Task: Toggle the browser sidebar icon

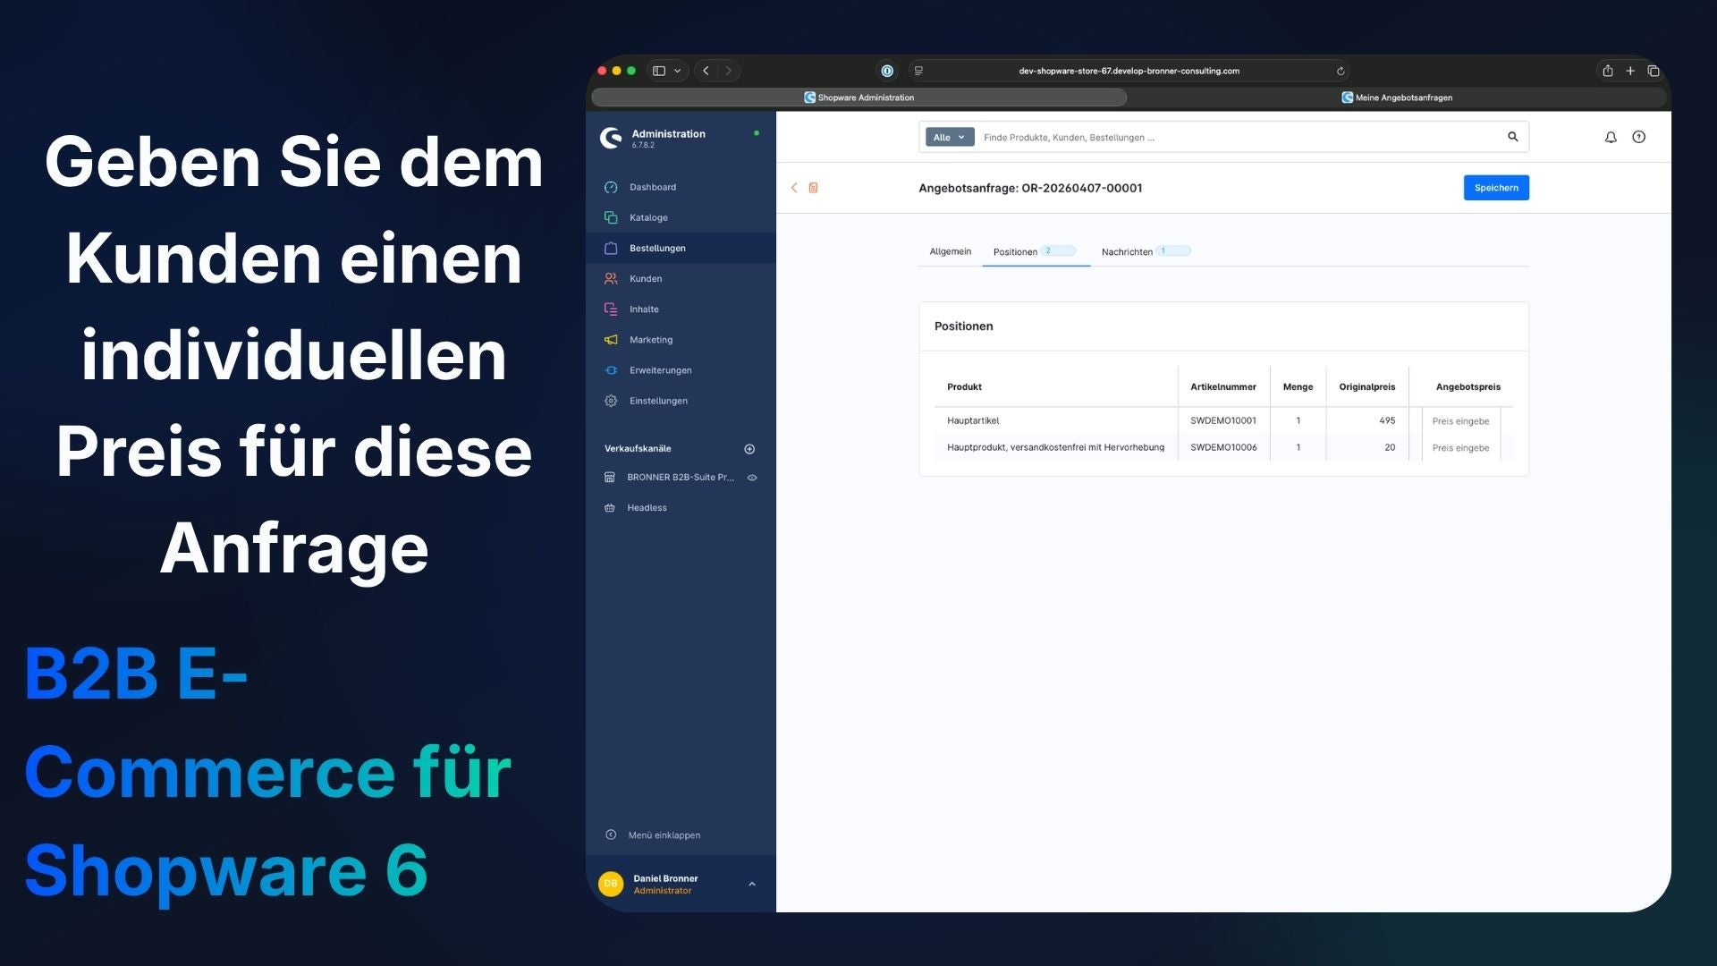Action: click(x=659, y=71)
